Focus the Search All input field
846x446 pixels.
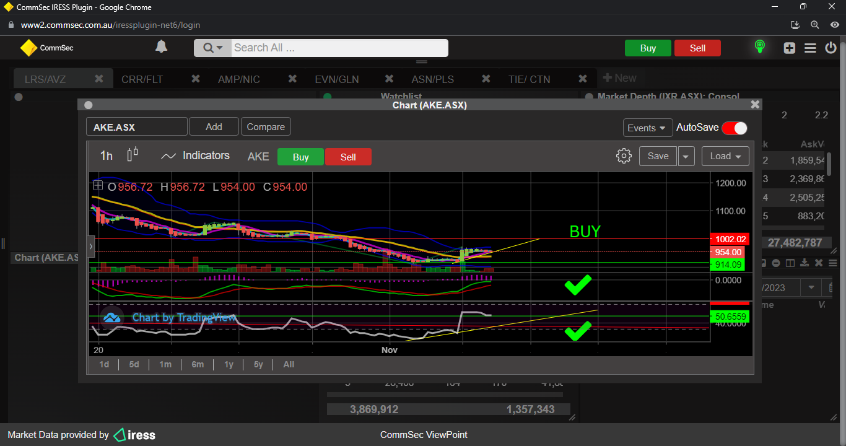tap(339, 48)
